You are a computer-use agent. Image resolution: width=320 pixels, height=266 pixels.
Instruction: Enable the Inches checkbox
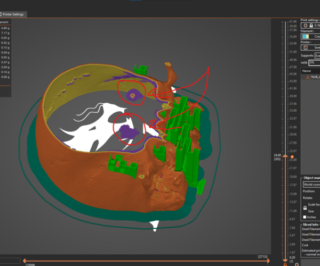click(305, 217)
